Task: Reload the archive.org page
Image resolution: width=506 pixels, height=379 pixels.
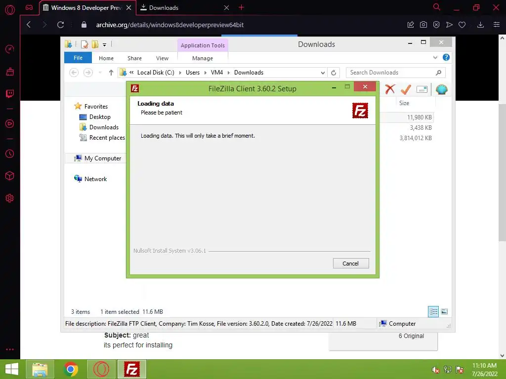Action: (60, 25)
